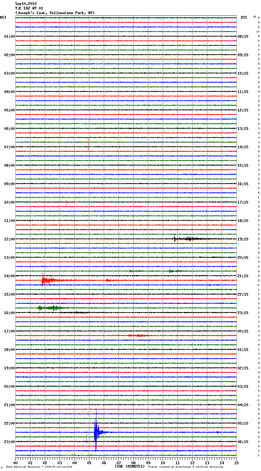The height and width of the screenshot is (471, 261).
Task: Select the 12:00 MST time label
Action: click(x=10, y=239)
